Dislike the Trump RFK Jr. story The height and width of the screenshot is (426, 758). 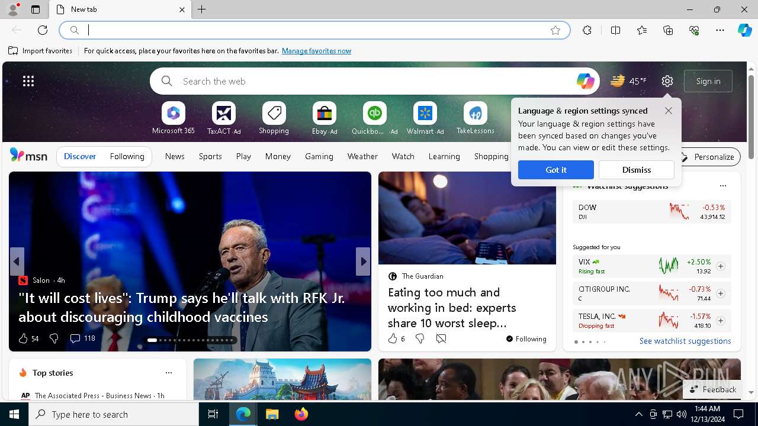(54, 338)
